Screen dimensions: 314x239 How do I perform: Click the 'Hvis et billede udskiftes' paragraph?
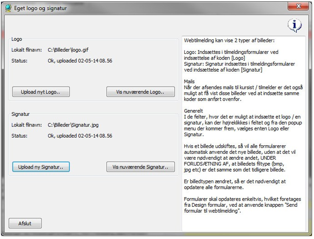[240, 158]
